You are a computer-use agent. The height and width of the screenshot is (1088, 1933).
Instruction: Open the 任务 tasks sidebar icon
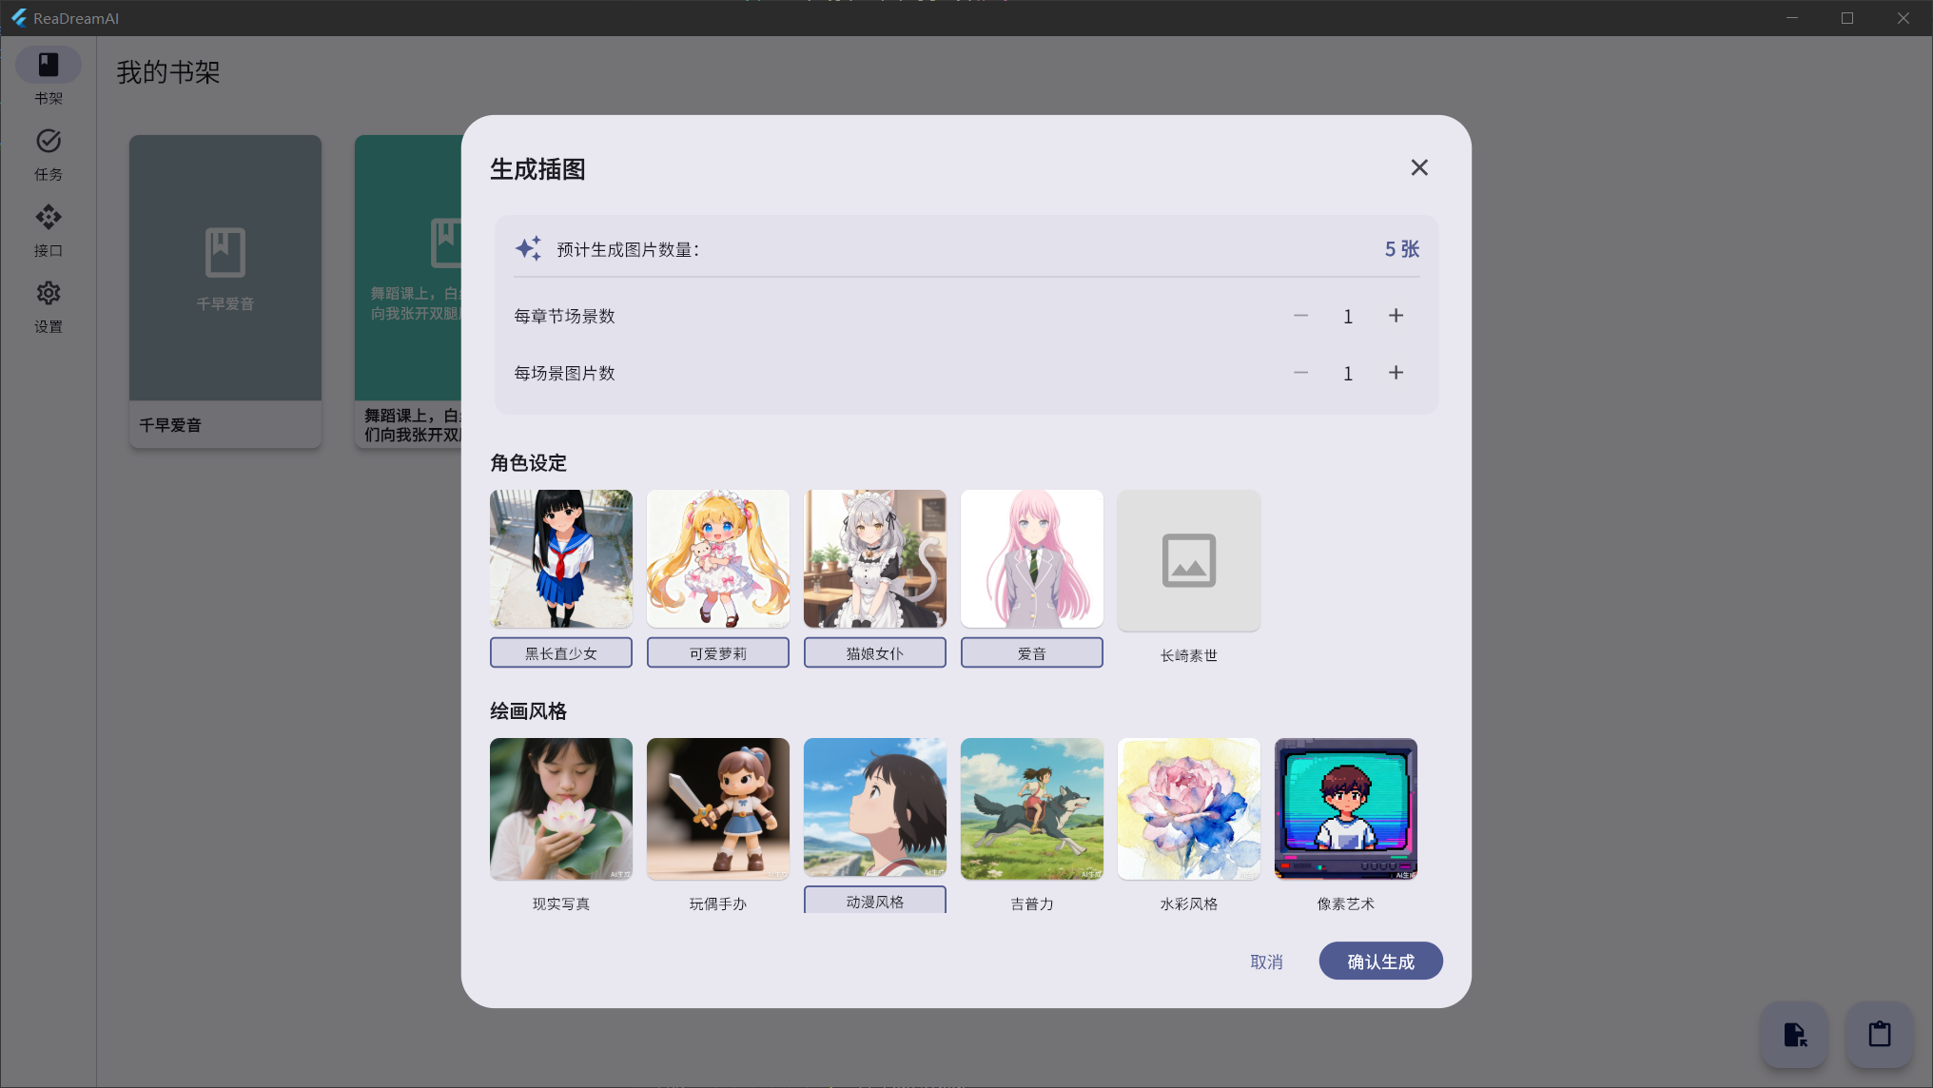[48, 142]
